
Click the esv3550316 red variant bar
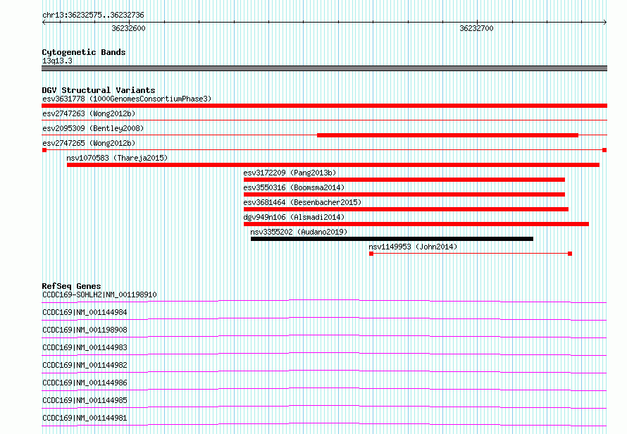[x=404, y=194]
